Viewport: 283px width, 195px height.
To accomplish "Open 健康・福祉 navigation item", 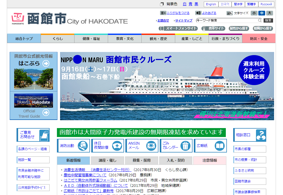I will click(x=91, y=39).
